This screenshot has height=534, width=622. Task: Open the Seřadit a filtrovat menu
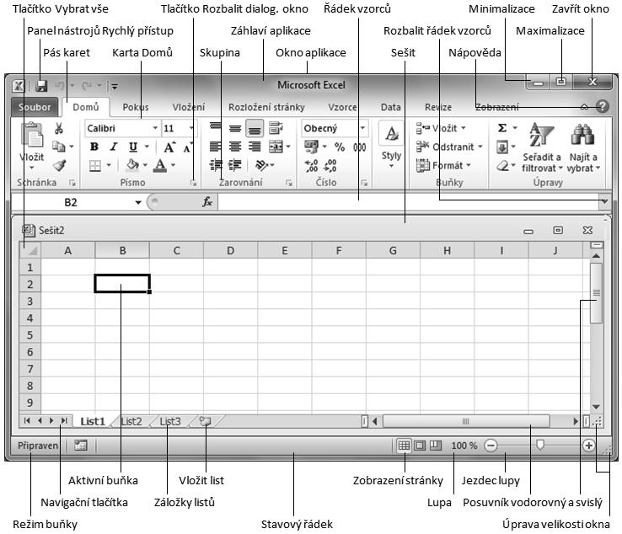[542, 147]
